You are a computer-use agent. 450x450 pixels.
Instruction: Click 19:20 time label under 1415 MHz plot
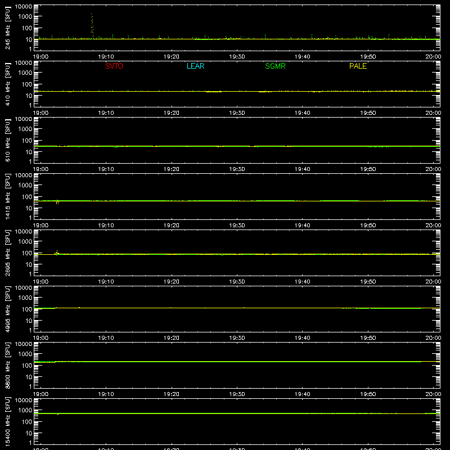click(x=172, y=226)
